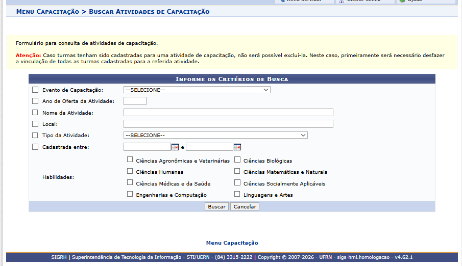
Task: Click the Buscar button
Action: tap(216, 206)
